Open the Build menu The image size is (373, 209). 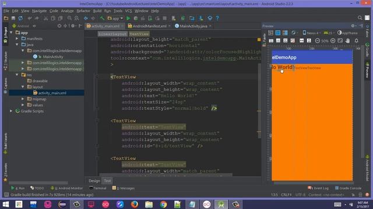[x=97, y=11]
